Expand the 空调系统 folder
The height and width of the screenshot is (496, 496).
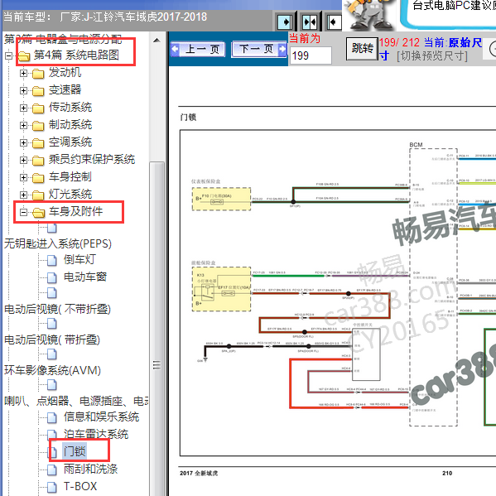(x=23, y=142)
